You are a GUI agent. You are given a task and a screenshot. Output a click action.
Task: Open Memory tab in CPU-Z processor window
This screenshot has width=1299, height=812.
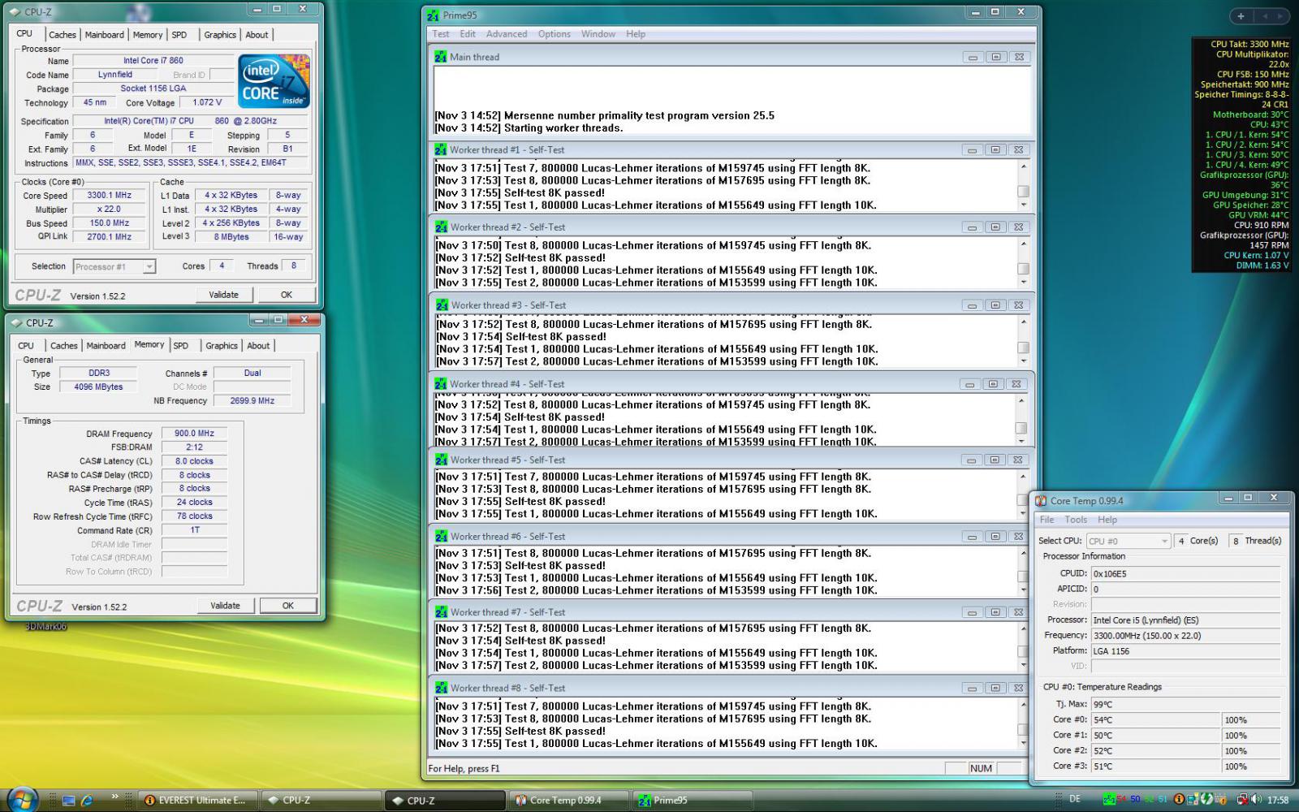point(148,35)
